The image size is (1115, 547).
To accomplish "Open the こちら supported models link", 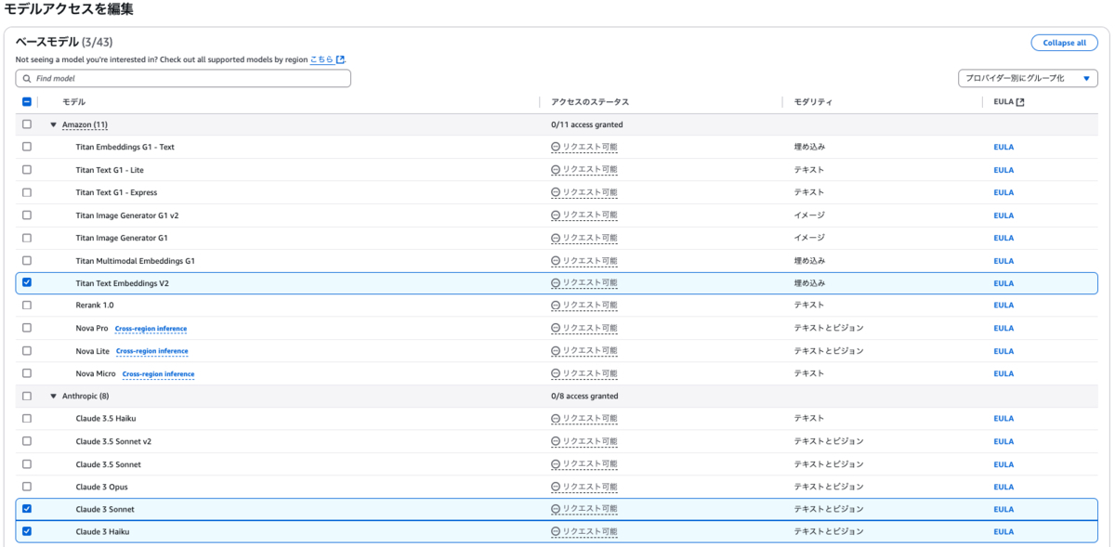I will 321,59.
